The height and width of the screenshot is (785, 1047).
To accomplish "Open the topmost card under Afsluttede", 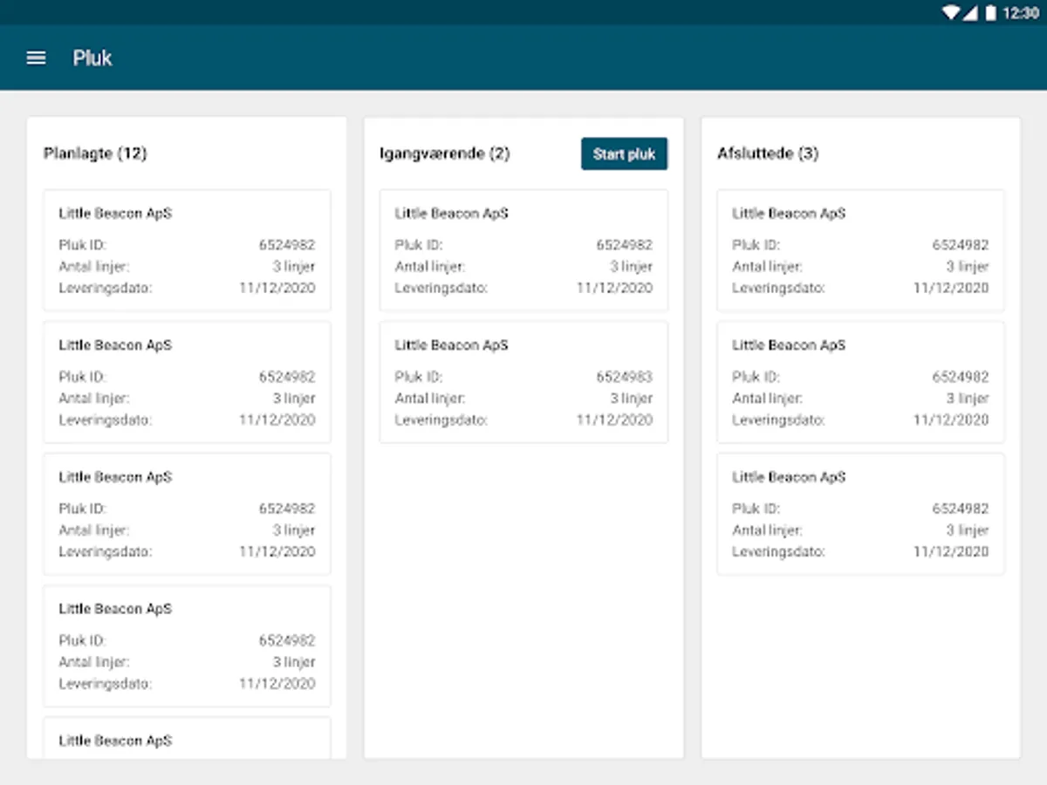I will (860, 250).
